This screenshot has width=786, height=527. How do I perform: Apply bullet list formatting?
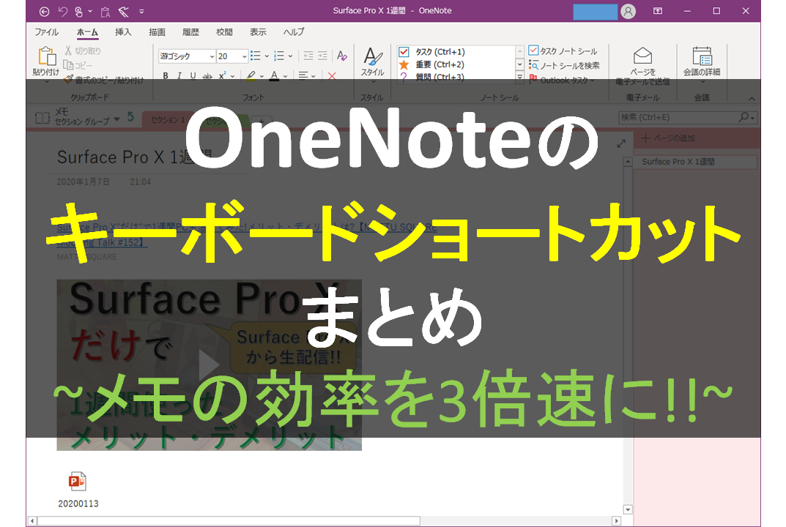tap(255, 56)
